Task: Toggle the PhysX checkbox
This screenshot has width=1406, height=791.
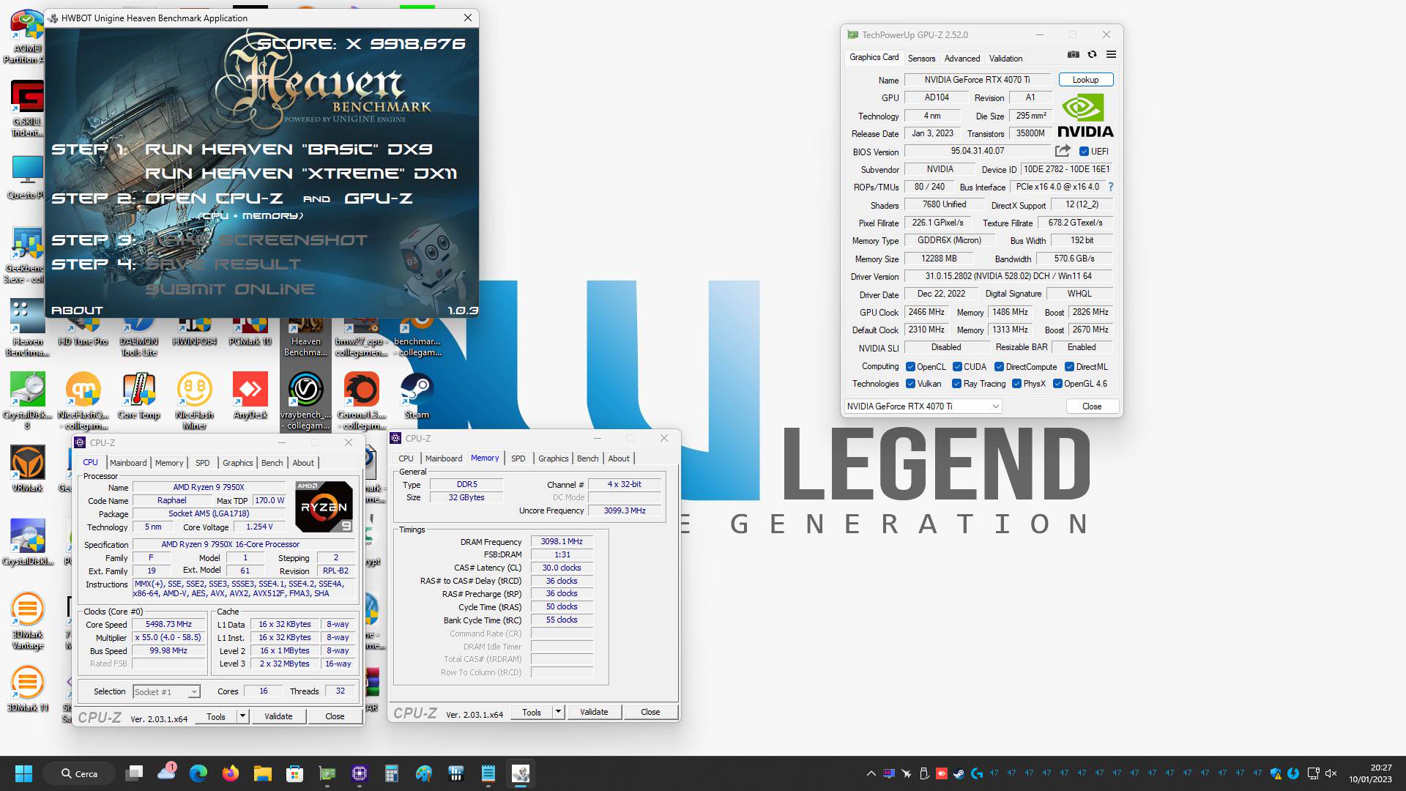Action: point(1016,384)
